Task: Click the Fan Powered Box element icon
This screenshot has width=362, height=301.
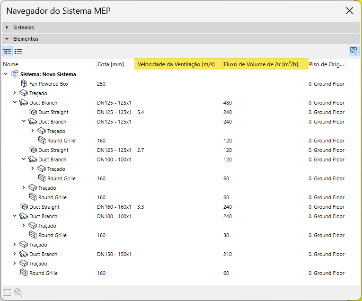Action: tap(24, 84)
